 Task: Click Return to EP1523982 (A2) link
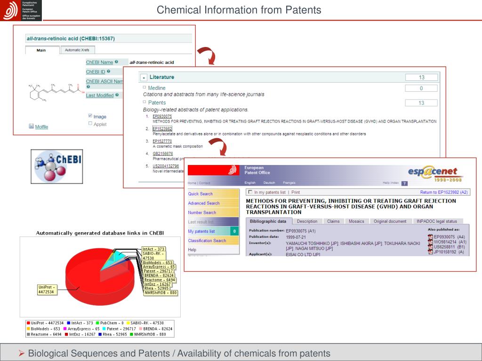444,192
